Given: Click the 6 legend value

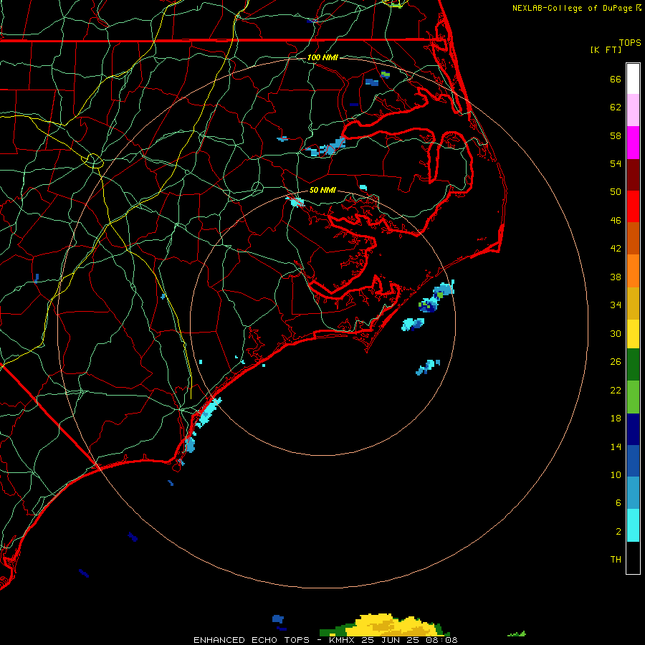Looking at the screenshot, I should (618, 503).
